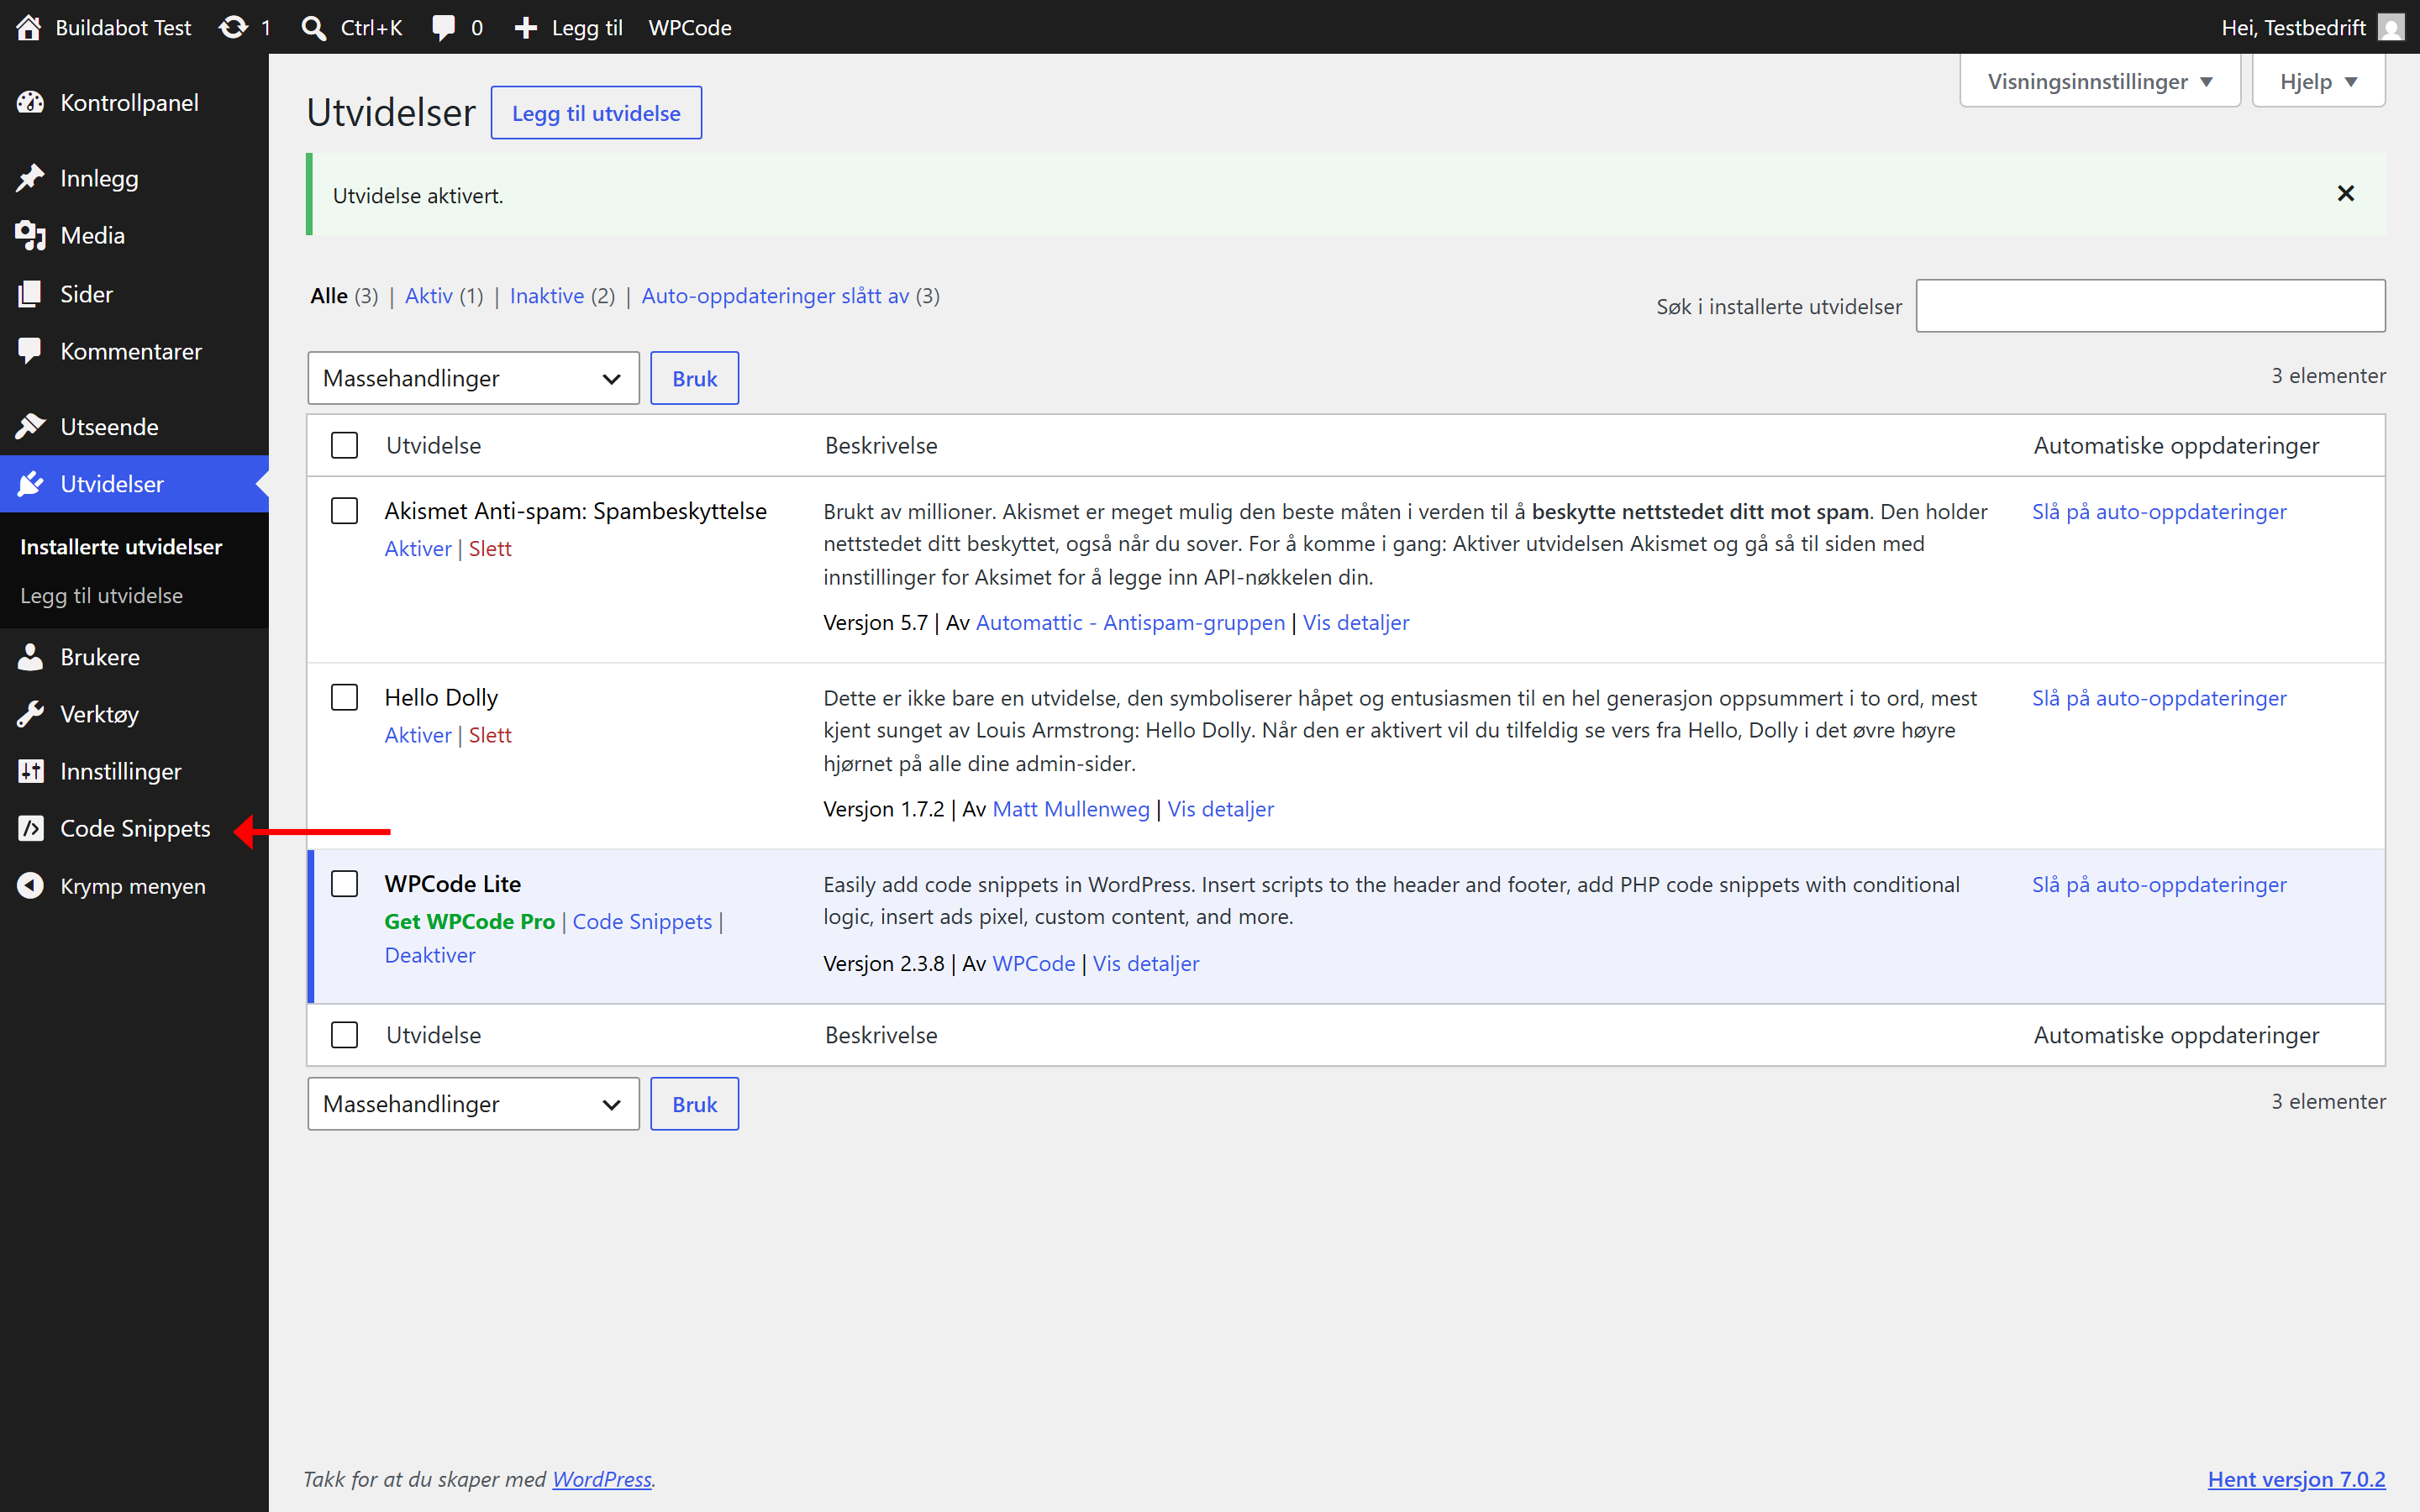Screen dimensions: 2420x1512
Task: Filter by Aktiv plugins
Action: coord(428,295)
